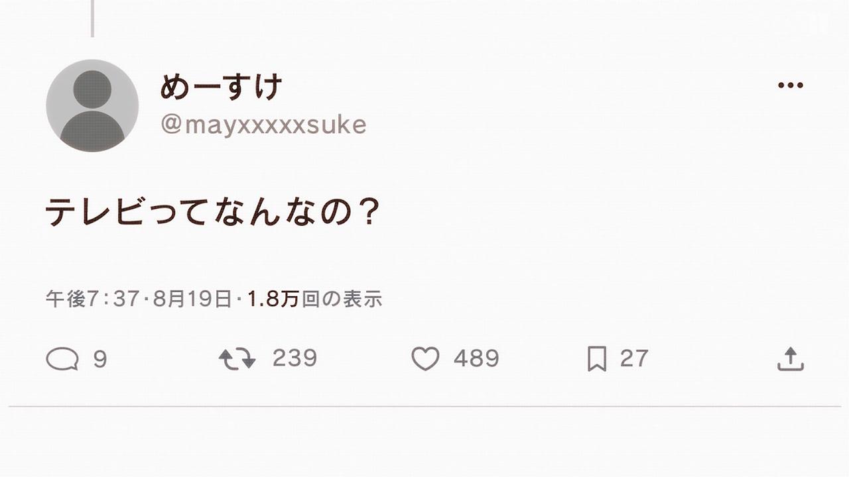Screen dimensions: 849x477
Task: Click the horizontal divider below the post
Action: click(424, 406)
